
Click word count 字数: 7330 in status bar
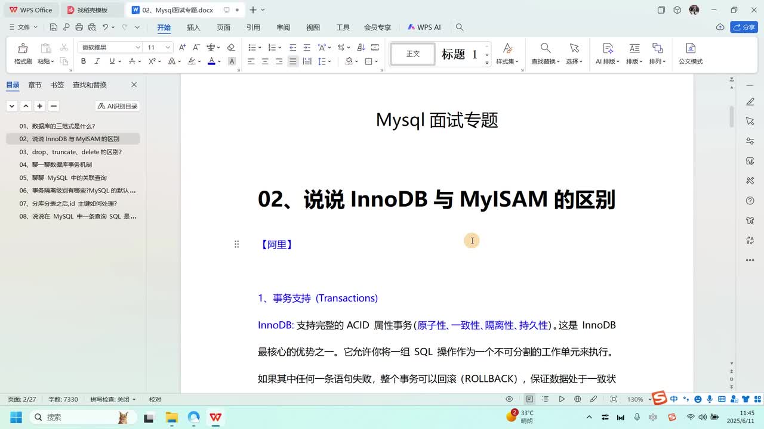pyautogui.click(x=63, y=399)
